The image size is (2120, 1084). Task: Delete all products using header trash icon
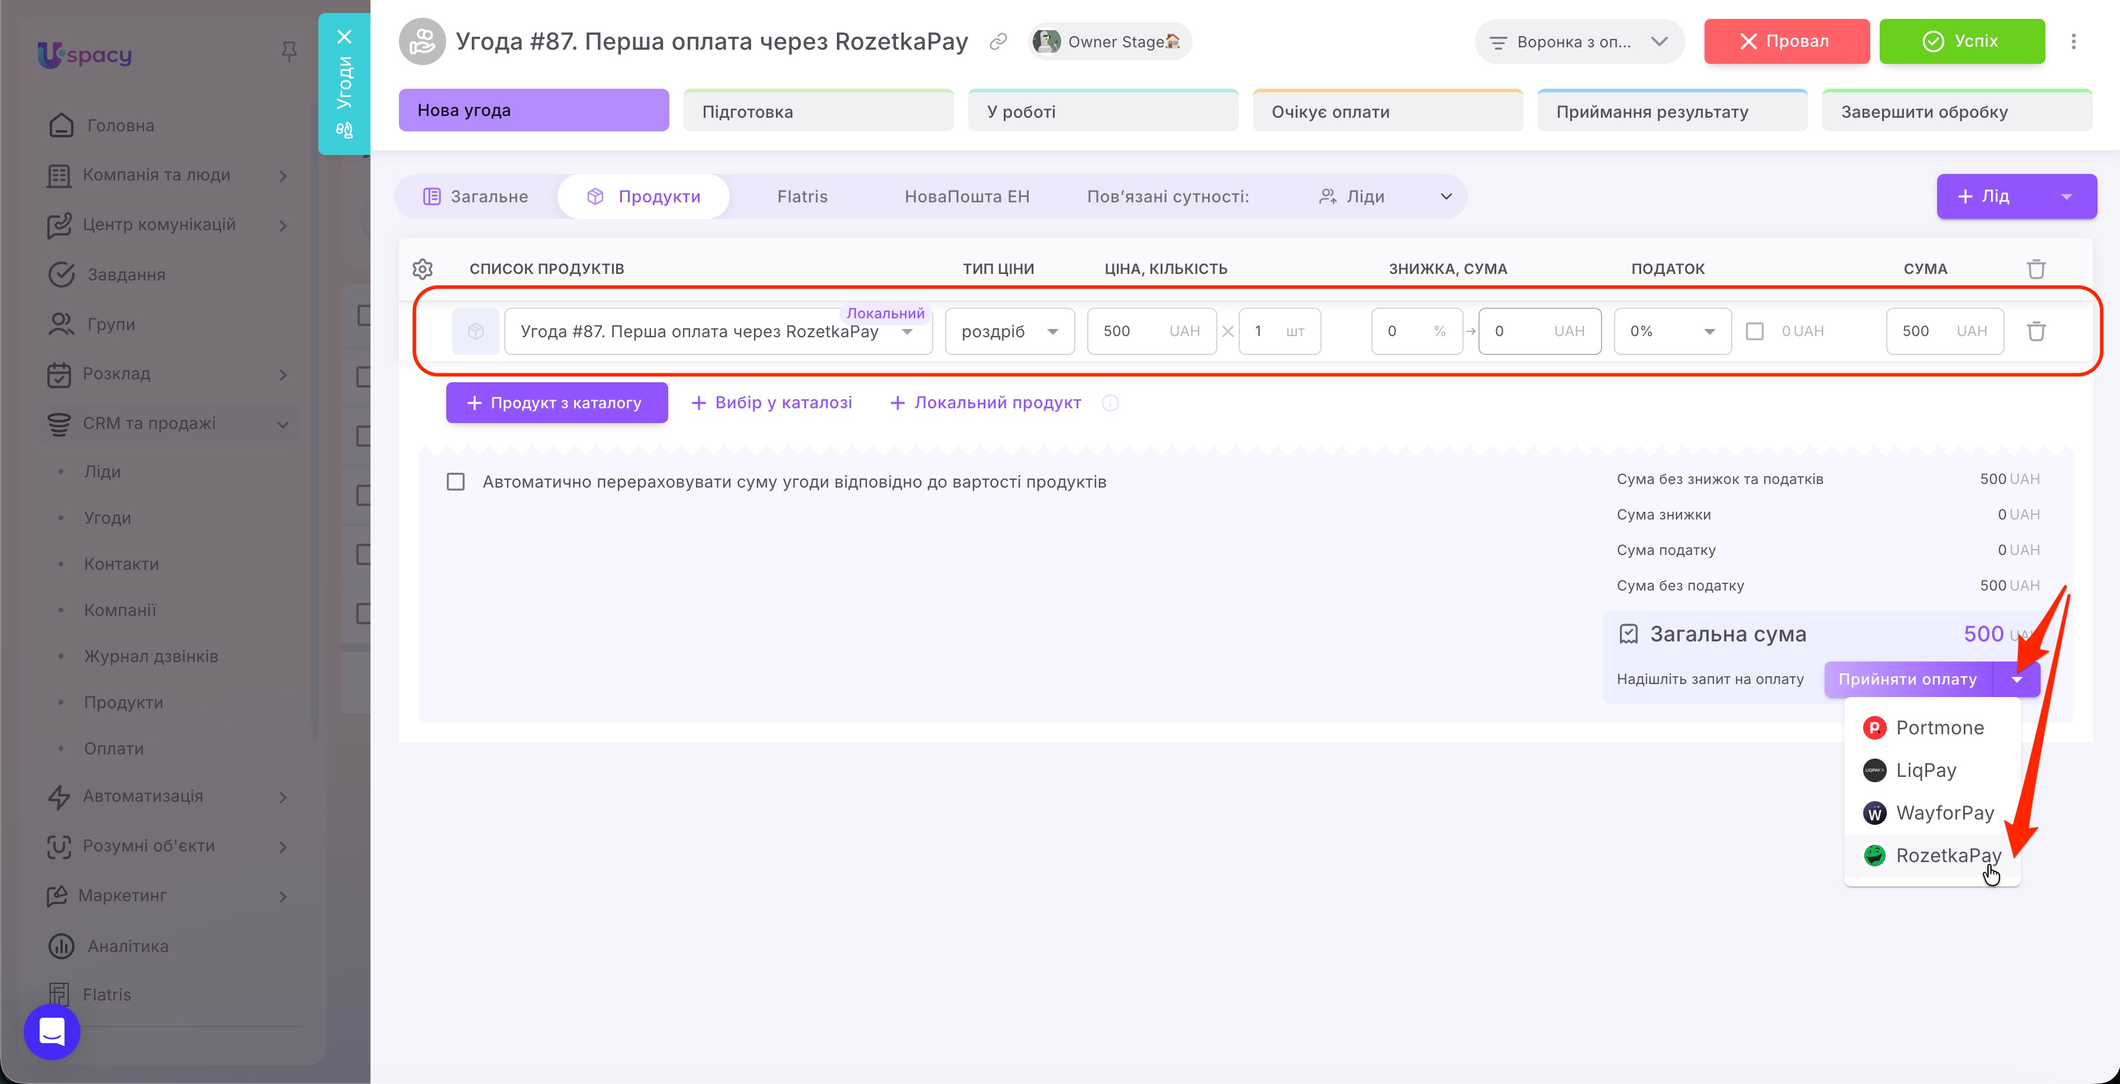pyautogui.click(x=2036, y=269)
